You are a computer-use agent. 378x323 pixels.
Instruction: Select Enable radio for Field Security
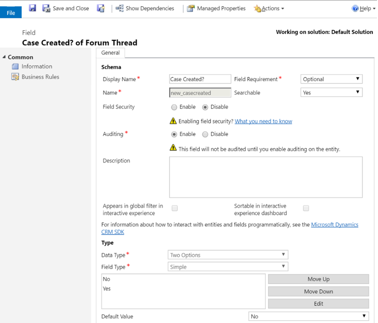[174, 107]
